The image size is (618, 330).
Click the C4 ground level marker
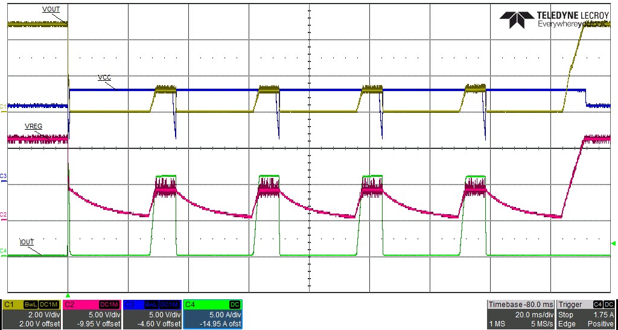pyautogui.click(x=3, y=250)
